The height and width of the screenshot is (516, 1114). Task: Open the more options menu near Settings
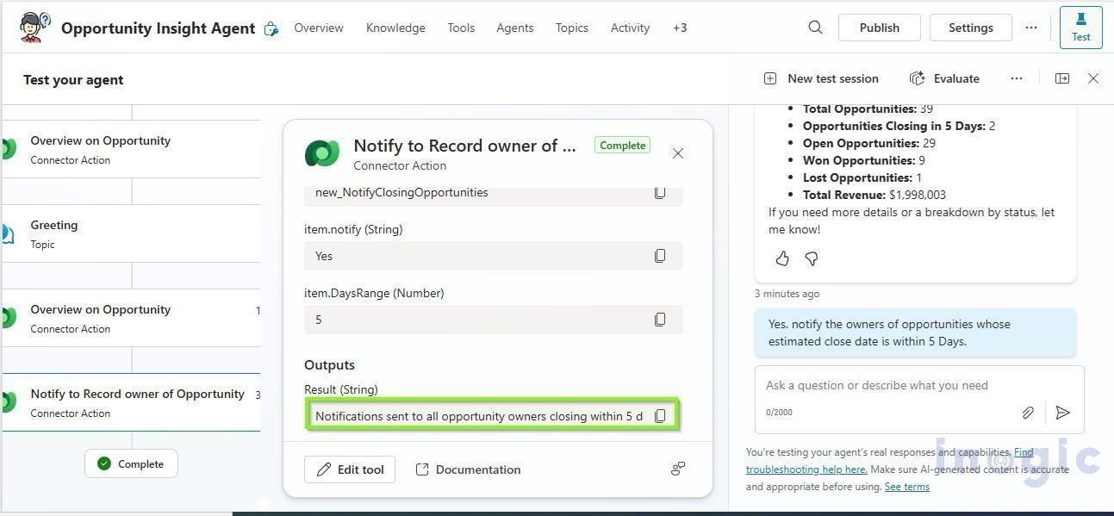[x=1031, y=27]
